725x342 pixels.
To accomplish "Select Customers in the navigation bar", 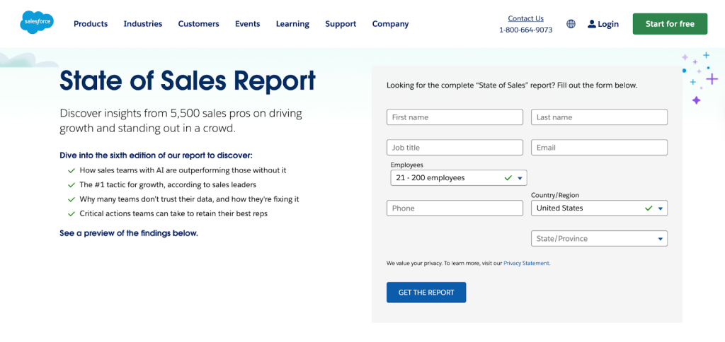I will pyautogui.click(x=198, y=24).
